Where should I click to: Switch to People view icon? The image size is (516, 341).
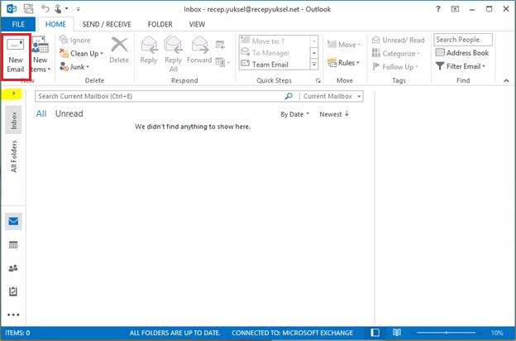click(x=13, y=268)
